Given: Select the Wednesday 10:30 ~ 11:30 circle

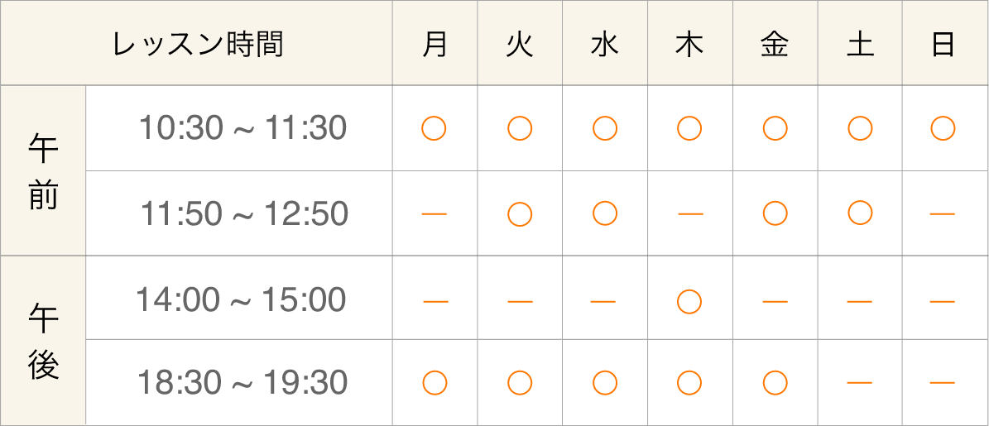Looking at the screenshot, I should tap(605, 128).
